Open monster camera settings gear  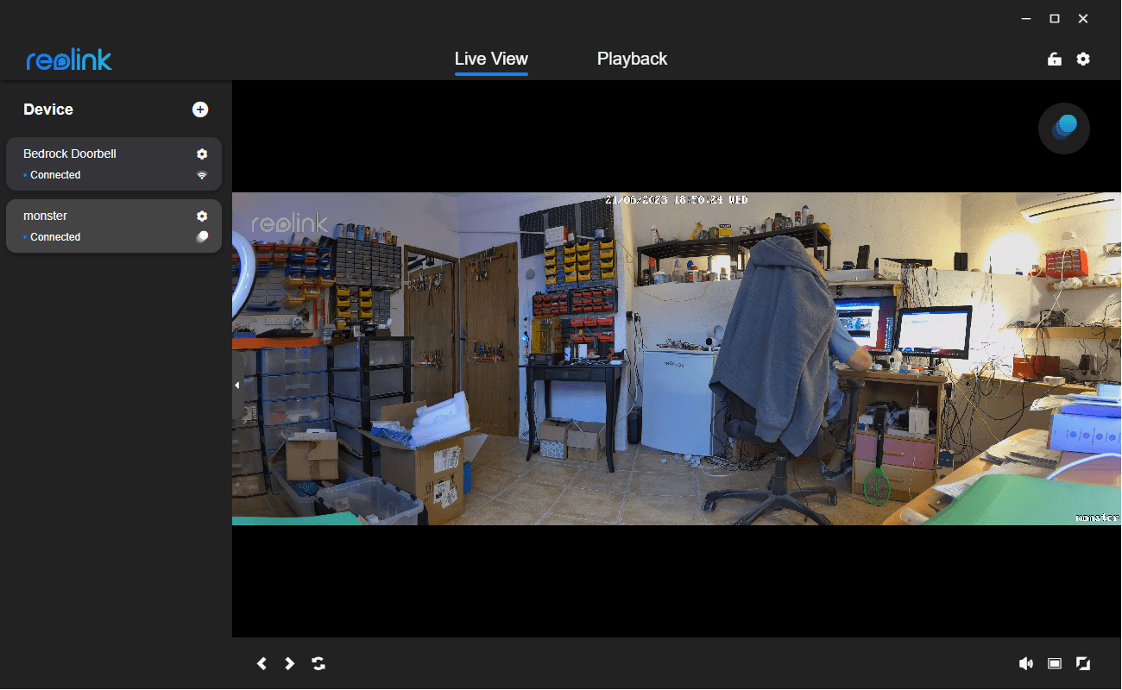(x=202, y=216)
